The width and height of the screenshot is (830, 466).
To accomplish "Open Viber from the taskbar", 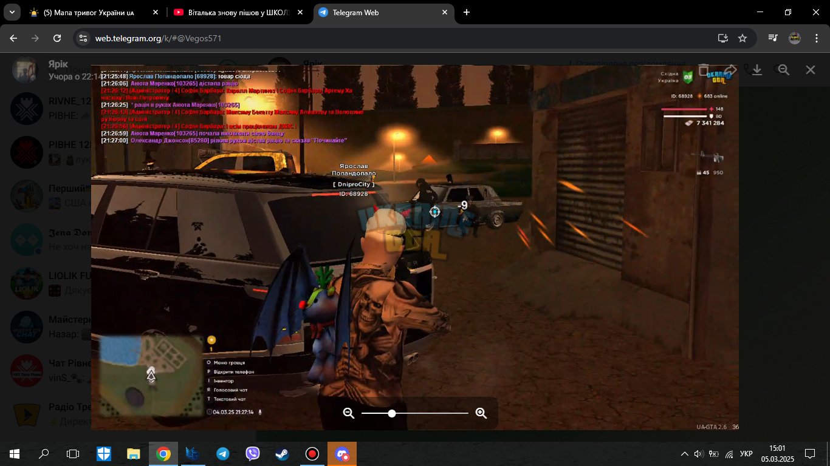I will point(253,454).
